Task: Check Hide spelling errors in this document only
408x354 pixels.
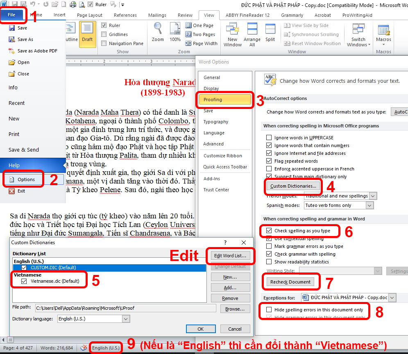Action: click(269, 309)
